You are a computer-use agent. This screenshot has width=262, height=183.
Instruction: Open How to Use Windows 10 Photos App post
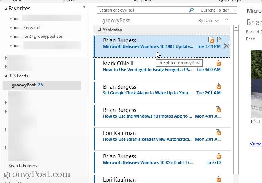click(162, 116)
